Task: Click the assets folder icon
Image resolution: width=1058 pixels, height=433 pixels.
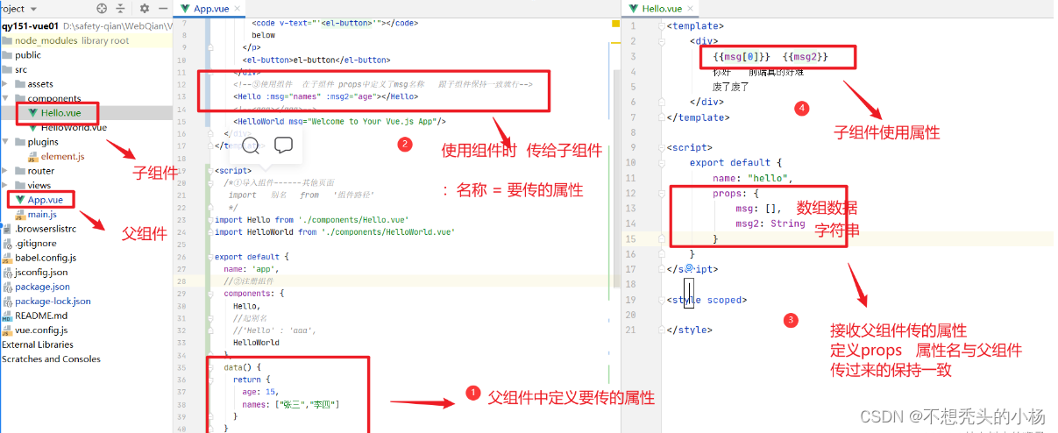Action: pyautogui.click(x=20, y=84)
